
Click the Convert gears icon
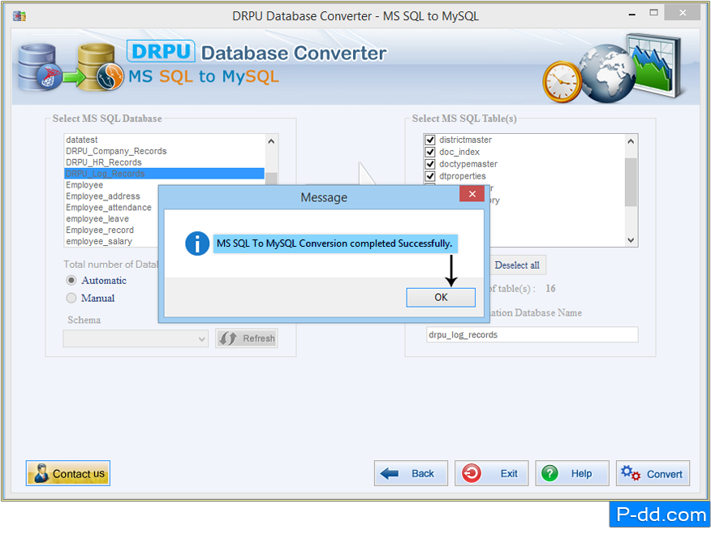click(631, 473)
